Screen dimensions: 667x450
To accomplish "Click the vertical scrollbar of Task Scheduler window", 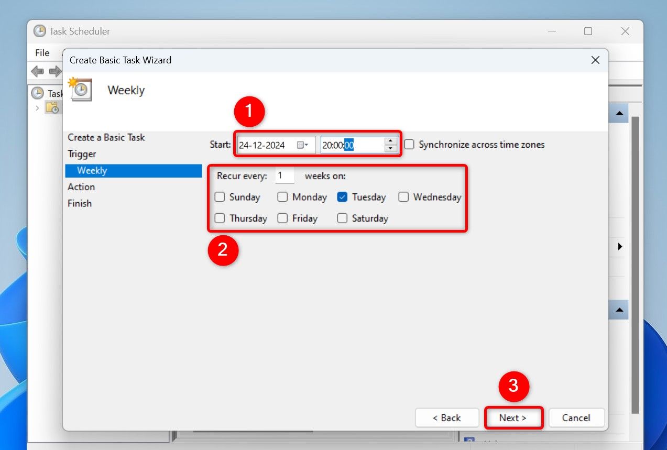I will pyautogui.click(x=635, y=265).
